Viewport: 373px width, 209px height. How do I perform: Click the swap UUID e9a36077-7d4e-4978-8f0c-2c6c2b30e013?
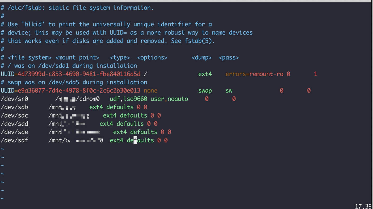79,91
